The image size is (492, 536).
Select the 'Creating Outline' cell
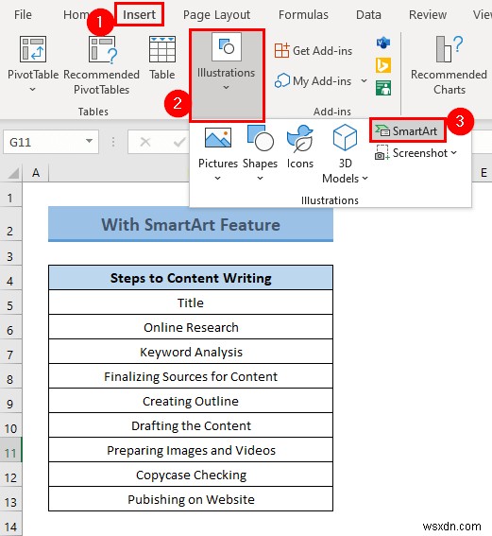coord(191,401)
